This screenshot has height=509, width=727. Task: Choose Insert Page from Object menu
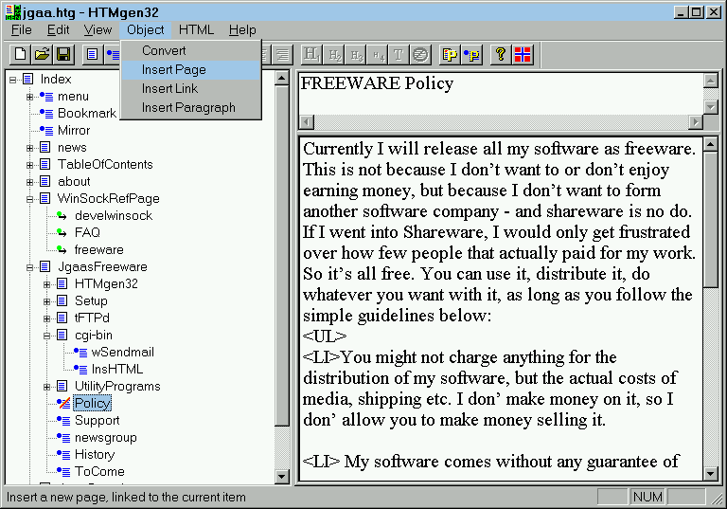(x=173, y=70)
